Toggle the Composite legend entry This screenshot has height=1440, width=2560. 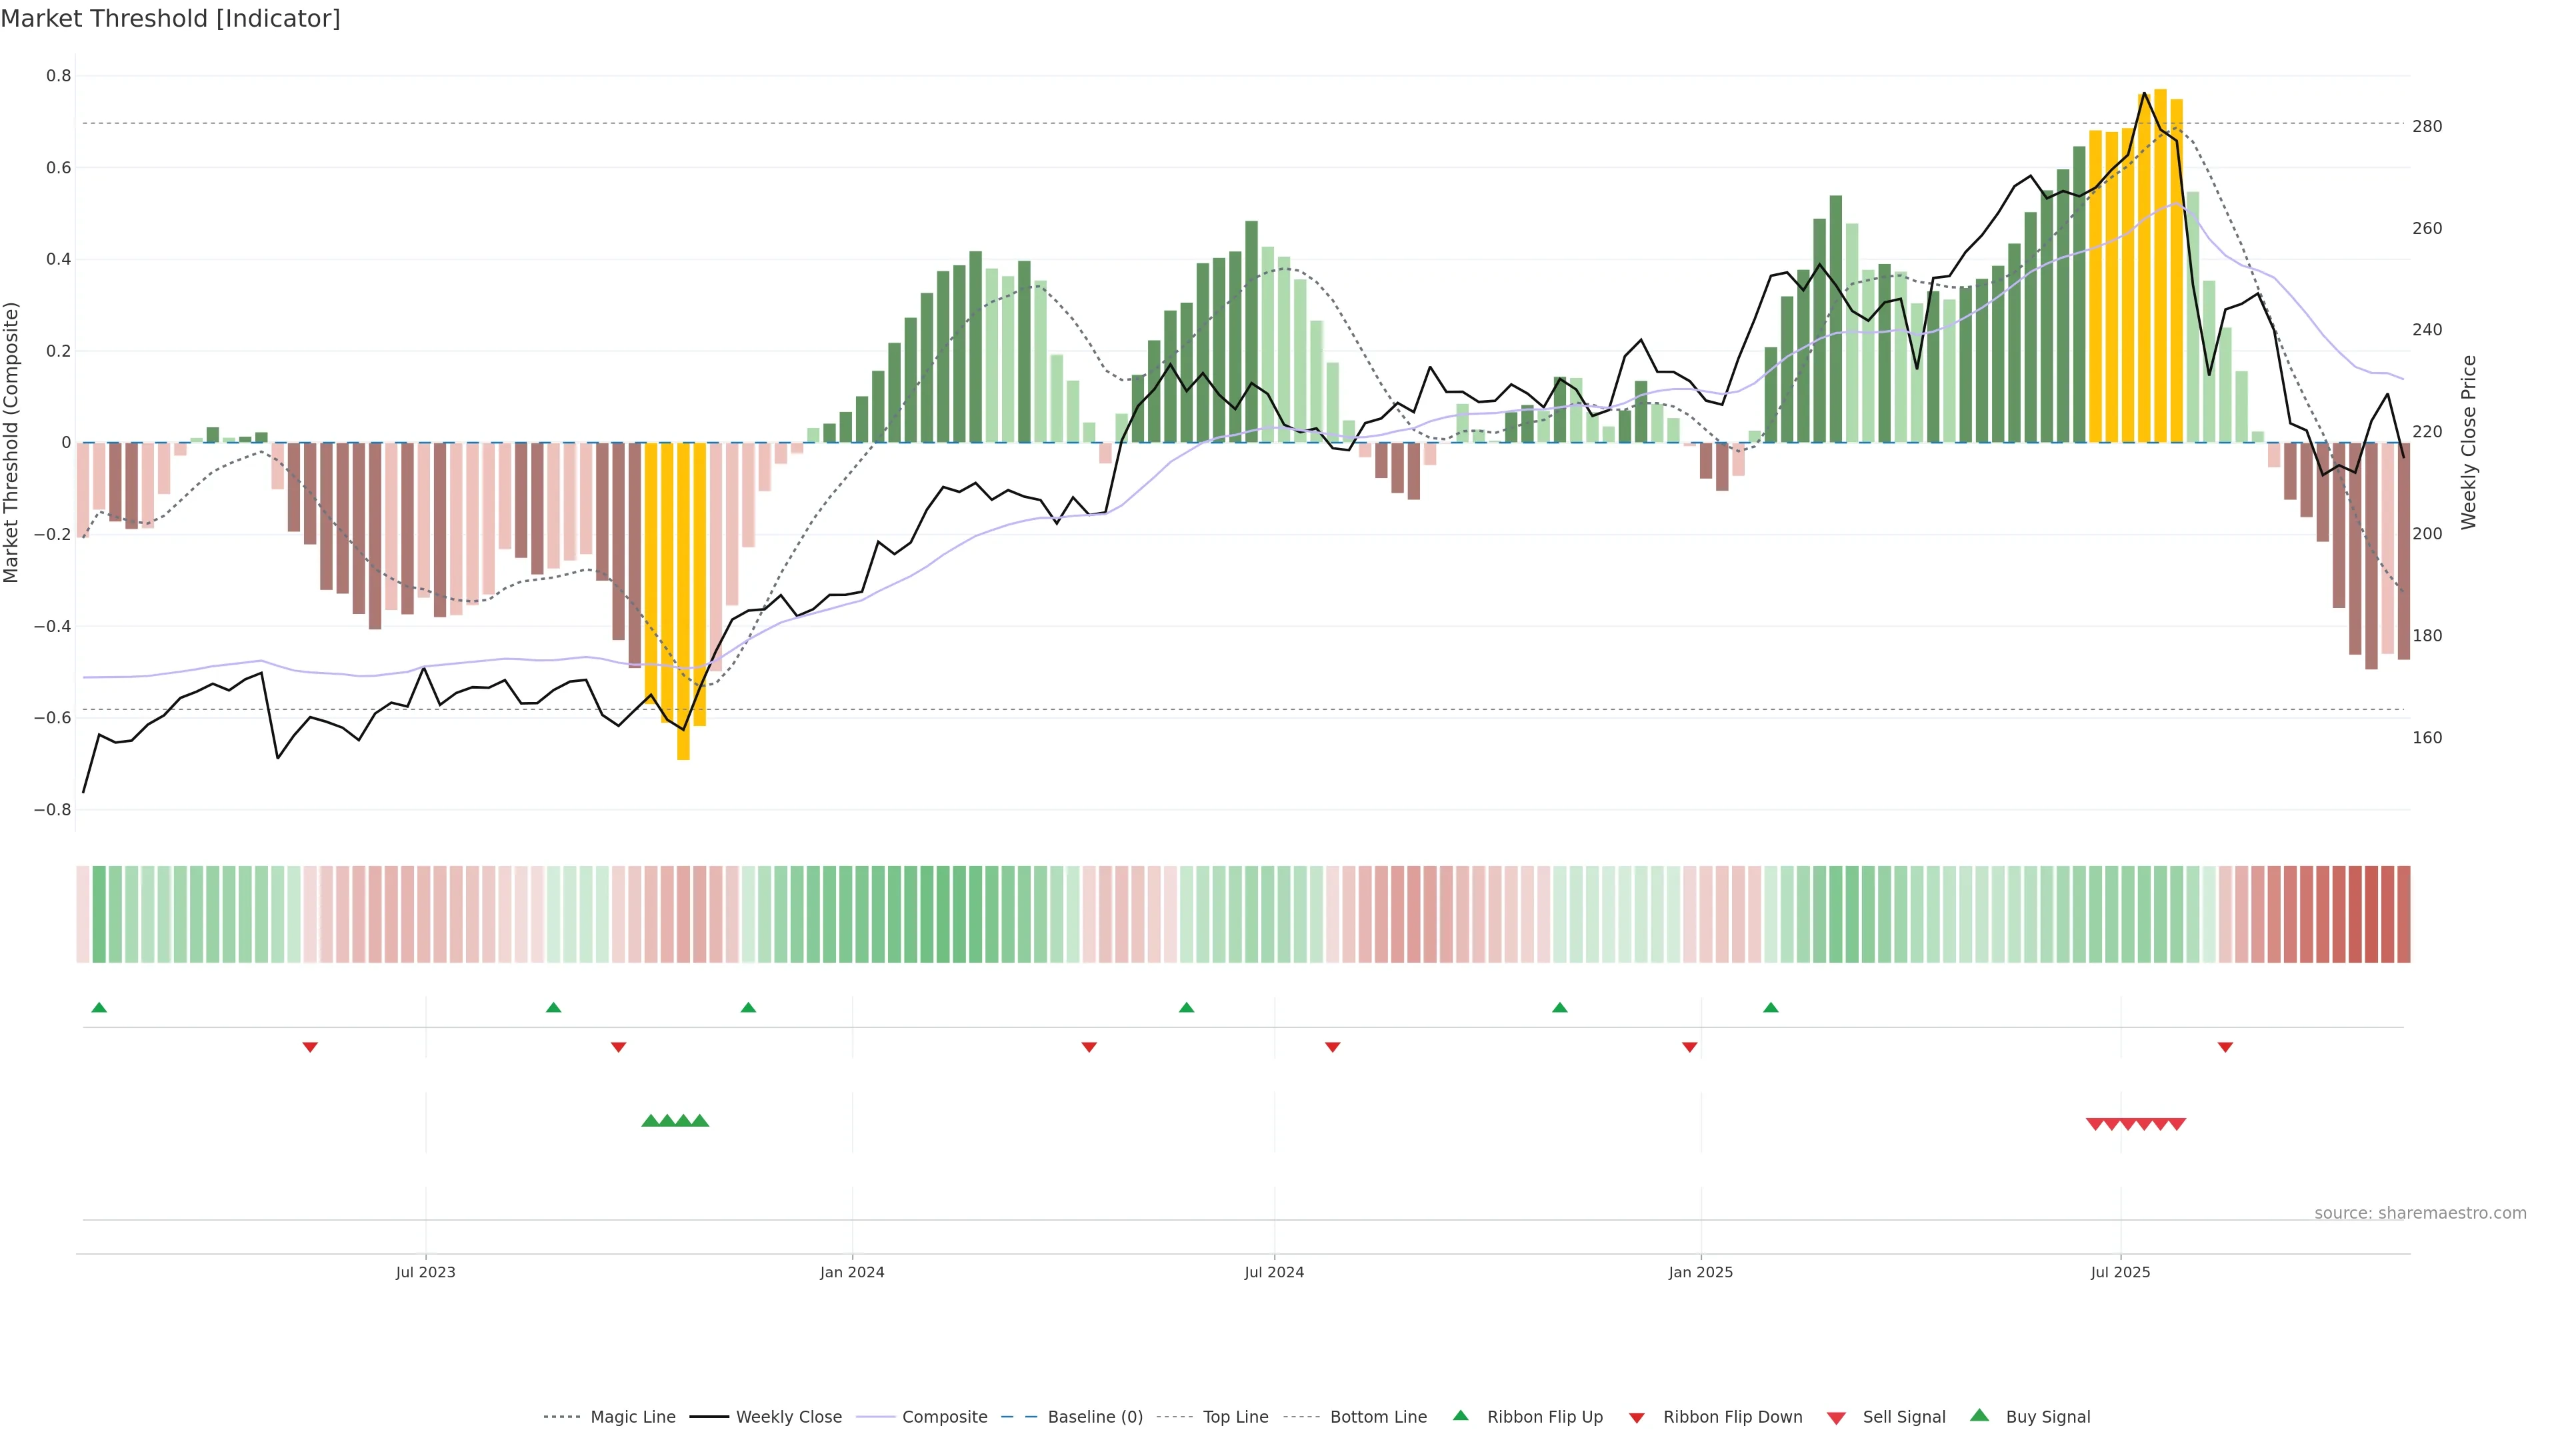tap(944, 1417)
